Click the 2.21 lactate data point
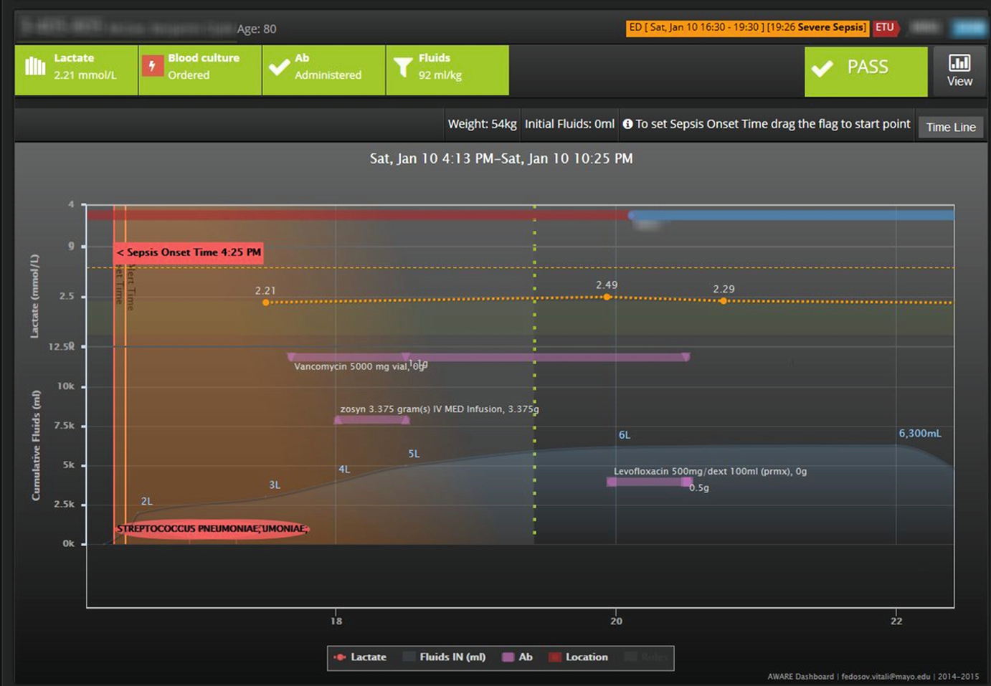This screenshot has height=686, width=991. (x=266, y=302)
